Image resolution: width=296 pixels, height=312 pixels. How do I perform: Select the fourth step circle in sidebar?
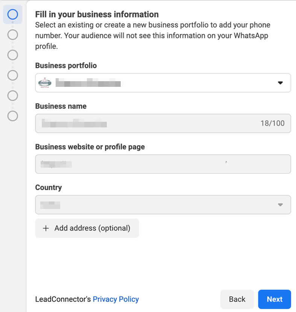(x=12, y=75)
